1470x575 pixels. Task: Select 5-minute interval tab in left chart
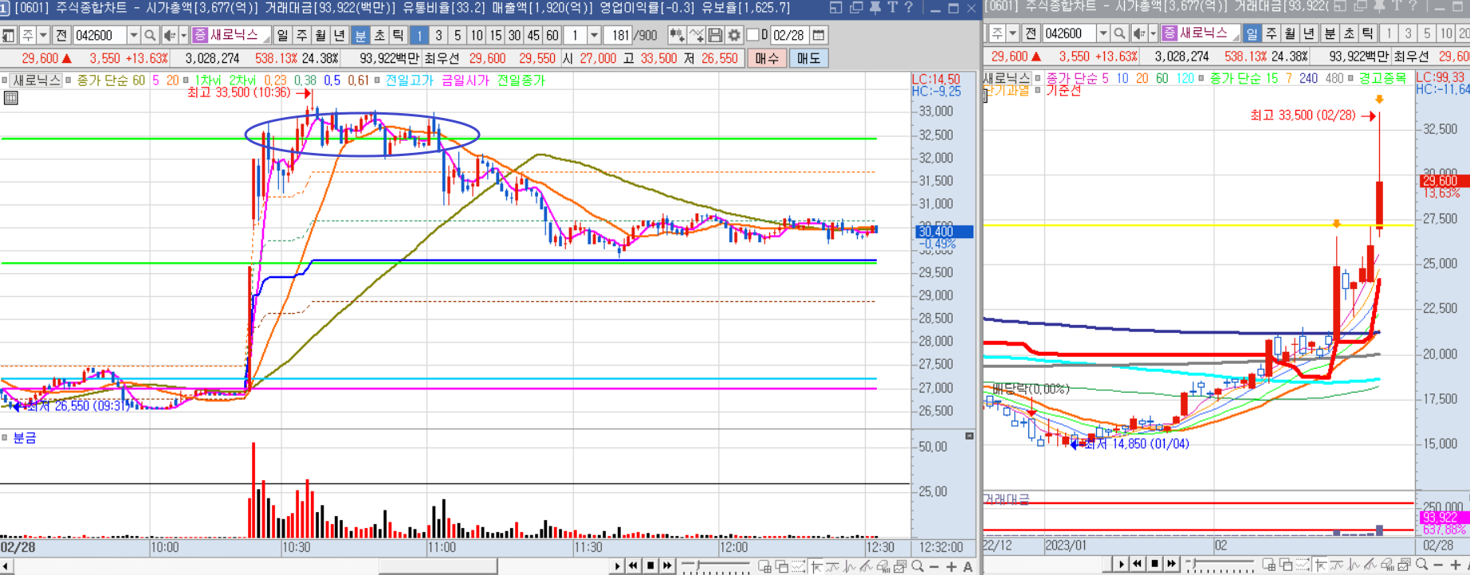(x=457, y=36)
